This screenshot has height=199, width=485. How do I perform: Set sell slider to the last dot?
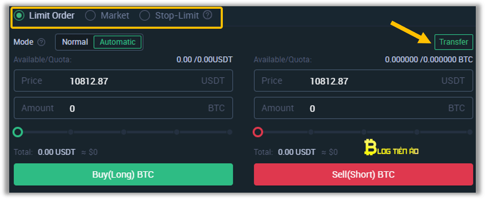click(x=470, y=132)
